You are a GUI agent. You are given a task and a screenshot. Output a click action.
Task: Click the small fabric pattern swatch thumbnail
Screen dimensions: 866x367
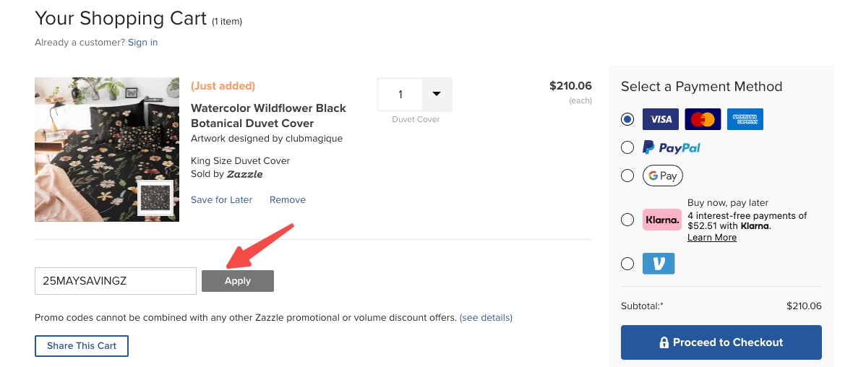(156, 199)
